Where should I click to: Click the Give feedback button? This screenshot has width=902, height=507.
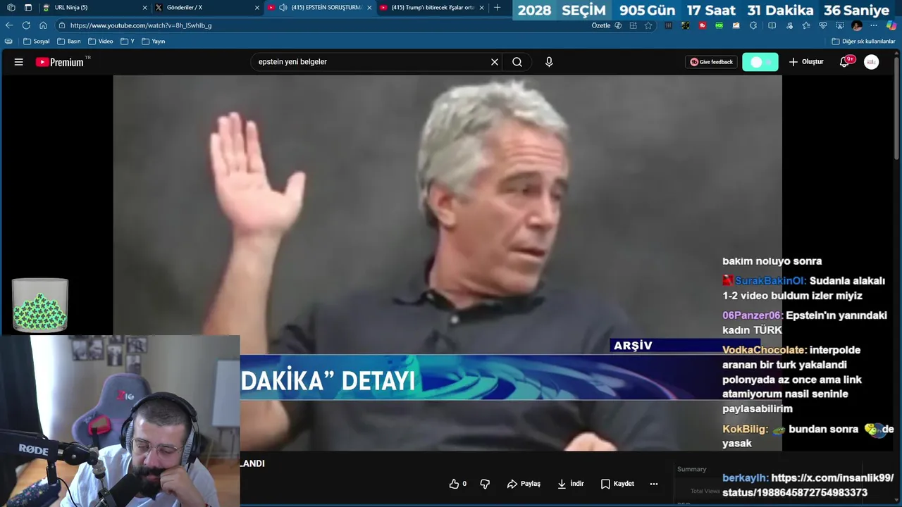[711, 62]
